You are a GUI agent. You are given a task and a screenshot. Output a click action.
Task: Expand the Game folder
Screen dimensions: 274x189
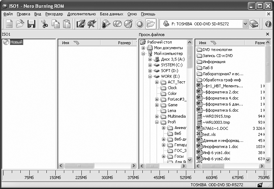(x=157, y=105)
